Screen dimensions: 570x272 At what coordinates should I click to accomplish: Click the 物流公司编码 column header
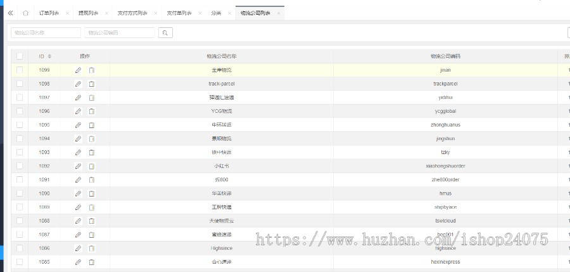click(x=446, y=56)
